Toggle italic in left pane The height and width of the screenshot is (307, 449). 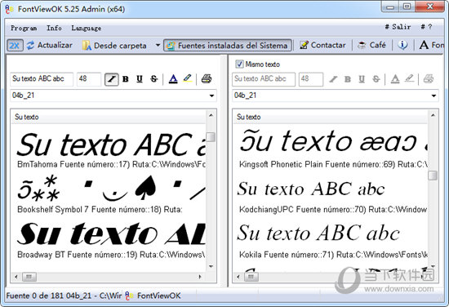click(111, 79)
